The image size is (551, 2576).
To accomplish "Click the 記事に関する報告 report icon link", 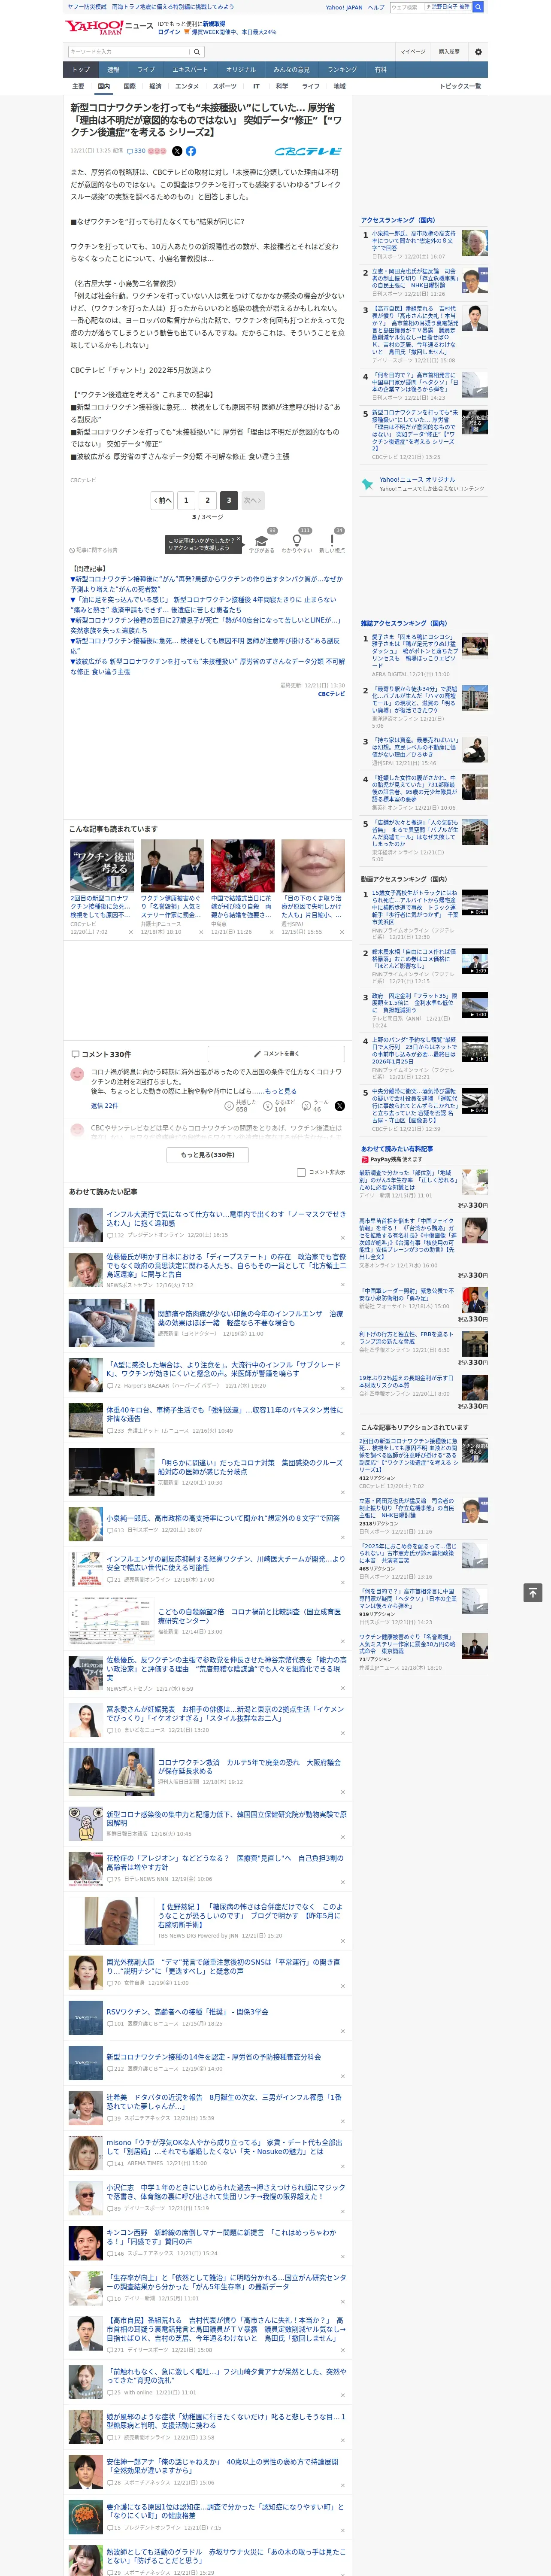I will [94, 550].
